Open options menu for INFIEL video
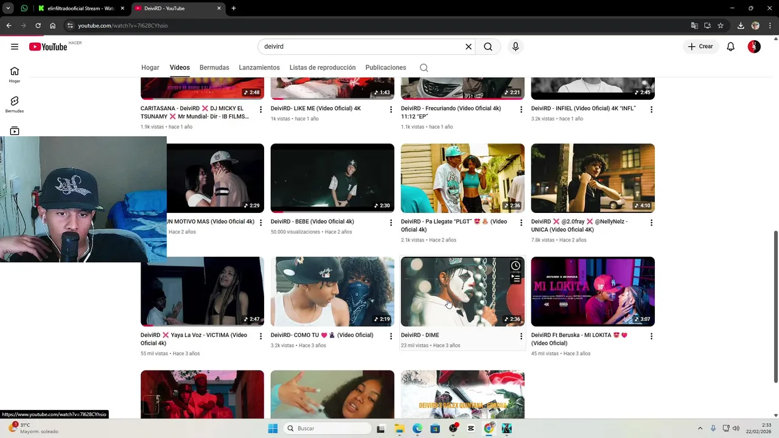This screenshot has width=779, height=438. coord(651,109)
